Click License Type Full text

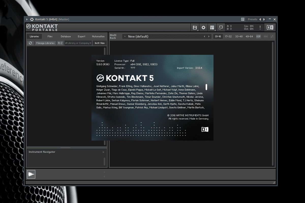124,61
